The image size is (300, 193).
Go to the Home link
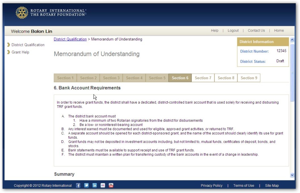point(279,30)
